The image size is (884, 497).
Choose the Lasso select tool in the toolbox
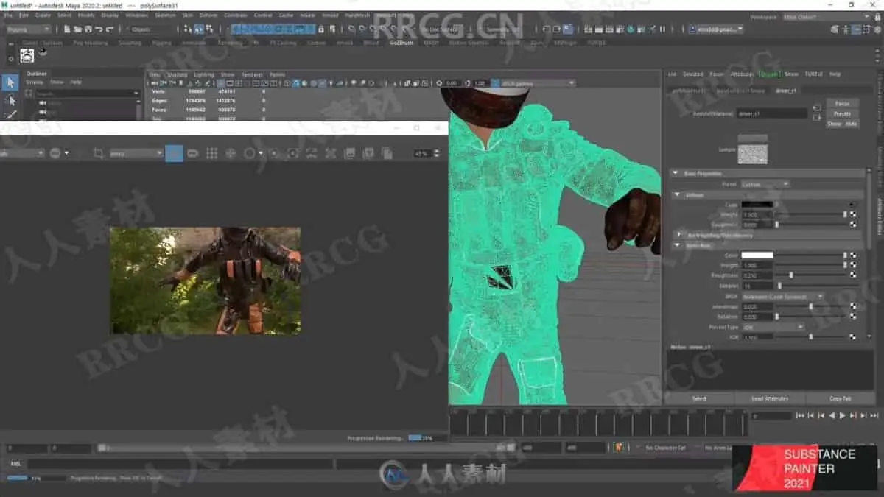pyautogui.click(x=10, y=100)
